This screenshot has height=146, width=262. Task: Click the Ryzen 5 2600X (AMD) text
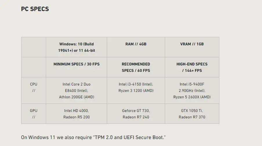coord(192,97)
